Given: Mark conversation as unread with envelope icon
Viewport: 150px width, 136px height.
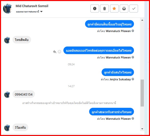Looking at the screenshot, I should coord(124,9).
